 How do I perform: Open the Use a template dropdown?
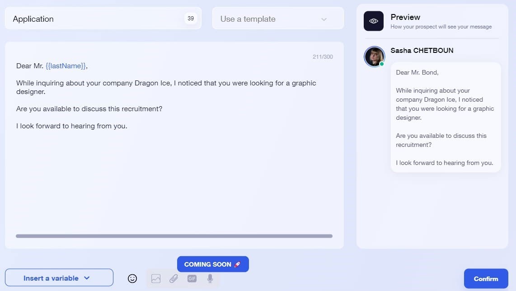pos(277,19)
